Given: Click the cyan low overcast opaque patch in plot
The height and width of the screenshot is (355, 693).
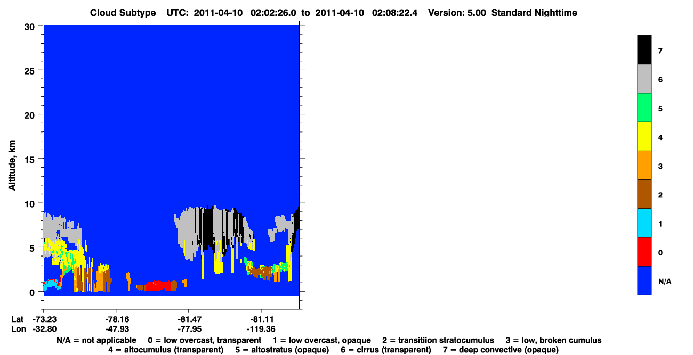Looking at the screenshot, I should pyautogui.click(x=51, y=285).
